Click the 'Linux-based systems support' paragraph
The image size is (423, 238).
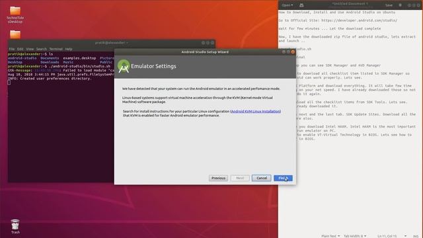pos(198,100)
